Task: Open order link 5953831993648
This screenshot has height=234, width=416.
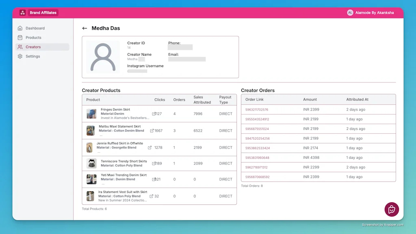Action: point(257,158)
